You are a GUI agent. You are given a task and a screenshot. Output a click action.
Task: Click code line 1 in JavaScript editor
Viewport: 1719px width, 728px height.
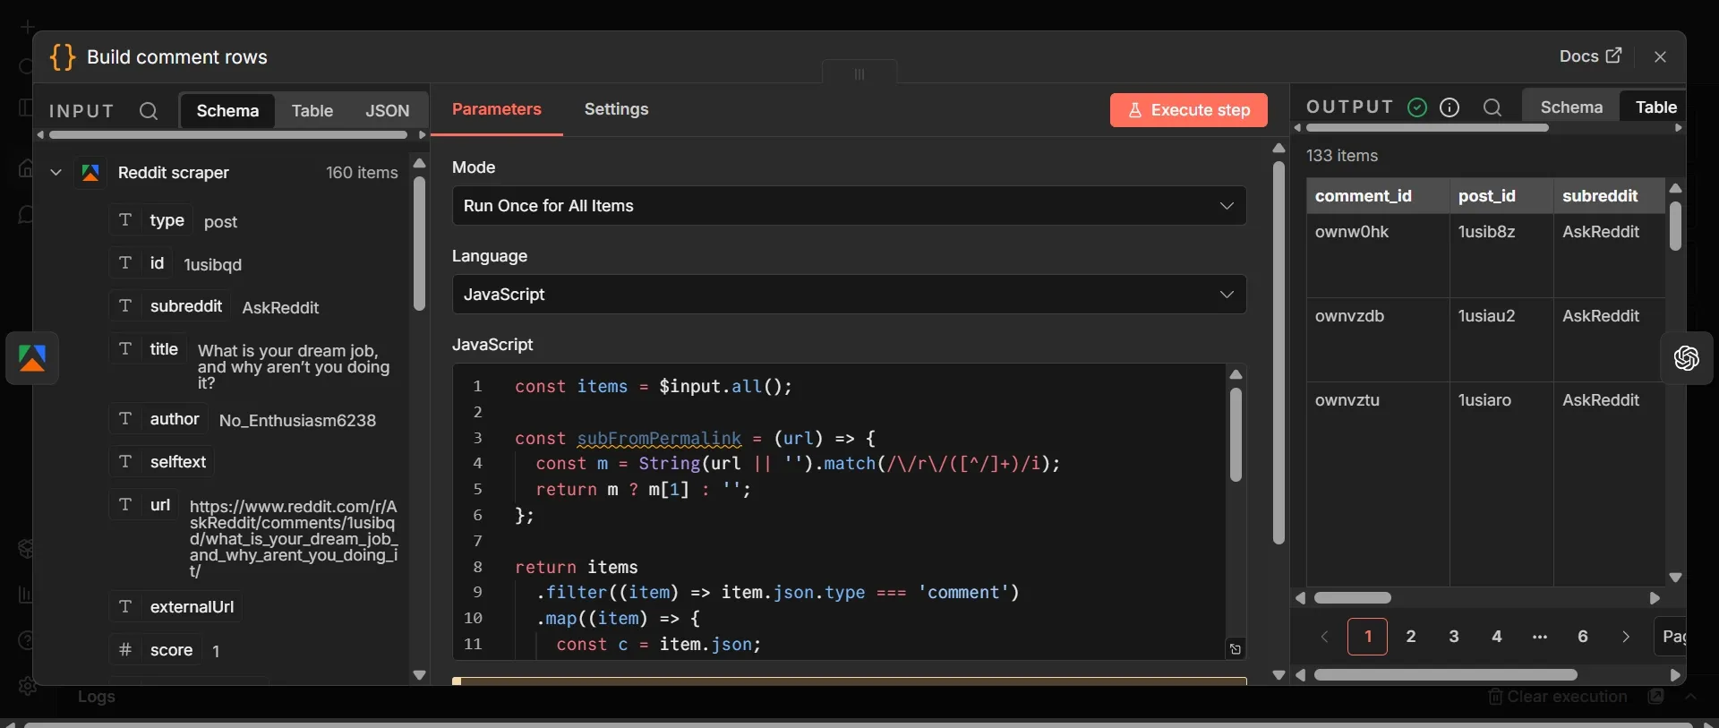654,387
